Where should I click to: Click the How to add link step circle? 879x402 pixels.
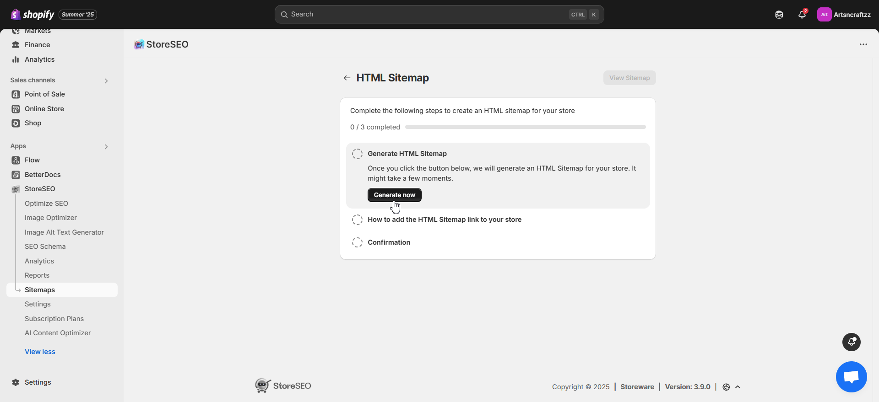(x=357, y=220)
